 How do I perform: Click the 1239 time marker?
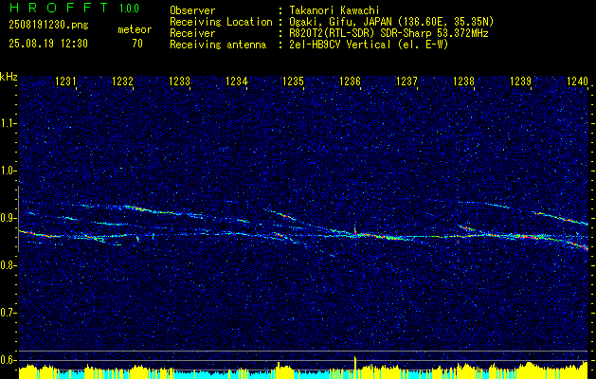pyautogui.click(x=521, y=81)
